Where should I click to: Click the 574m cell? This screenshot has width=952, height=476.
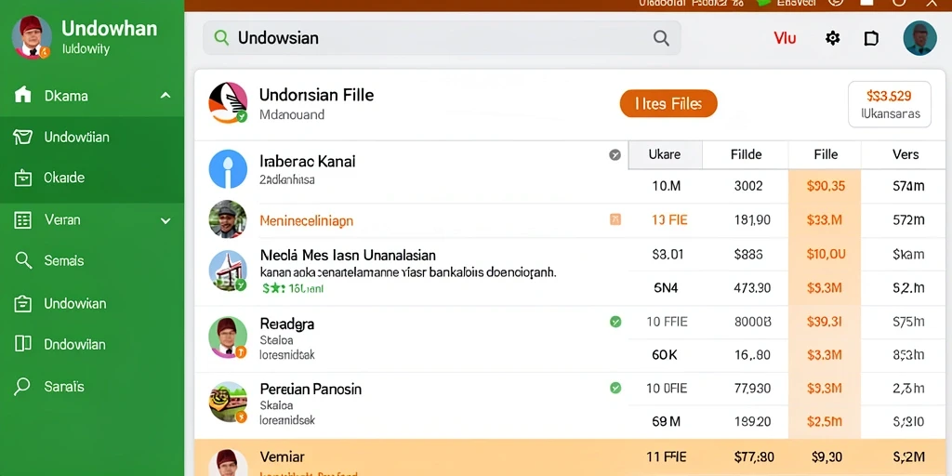tap(907, 186)
